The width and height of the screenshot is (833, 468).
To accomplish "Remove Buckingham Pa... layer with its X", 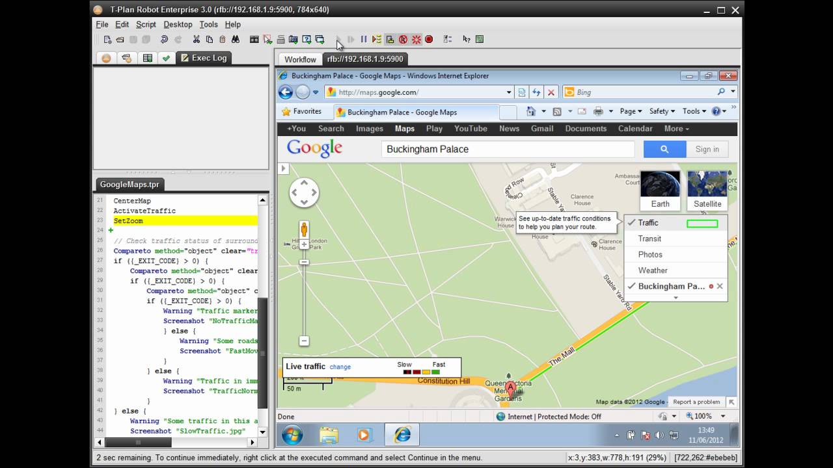I will [x=720, y=286].
